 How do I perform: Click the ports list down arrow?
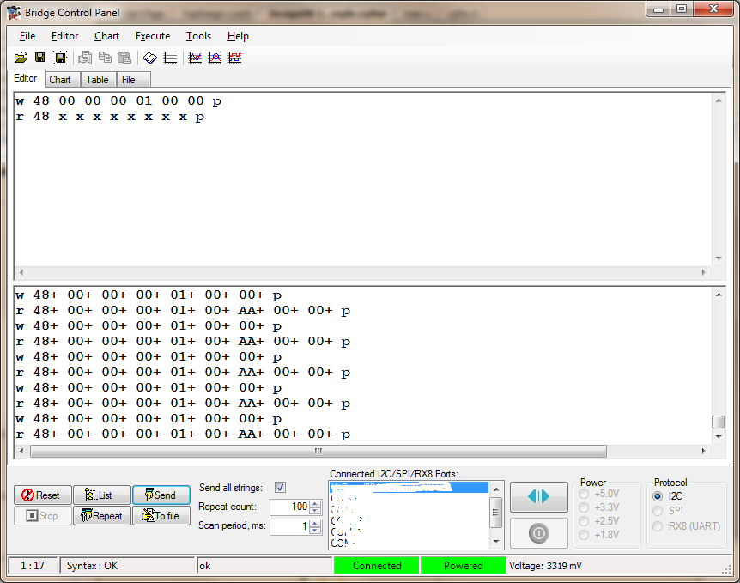click(x=496, y=542)
